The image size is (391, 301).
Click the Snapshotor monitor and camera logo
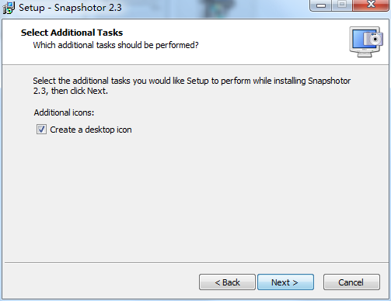click(366, 42)
